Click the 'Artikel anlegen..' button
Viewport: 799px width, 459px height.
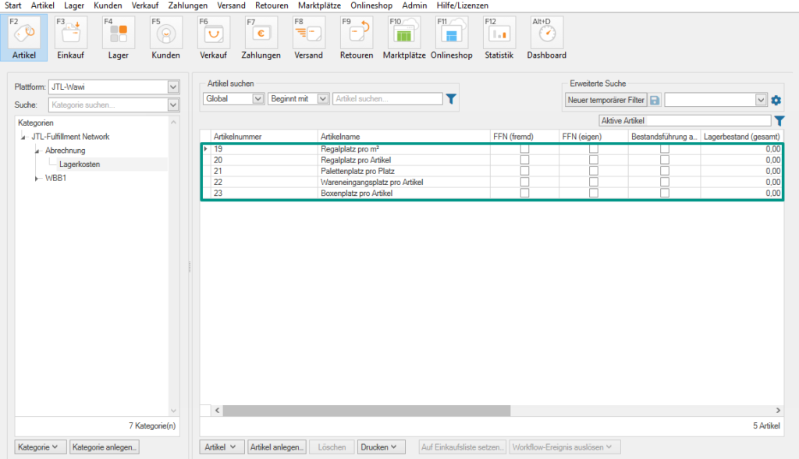[276, 447]
